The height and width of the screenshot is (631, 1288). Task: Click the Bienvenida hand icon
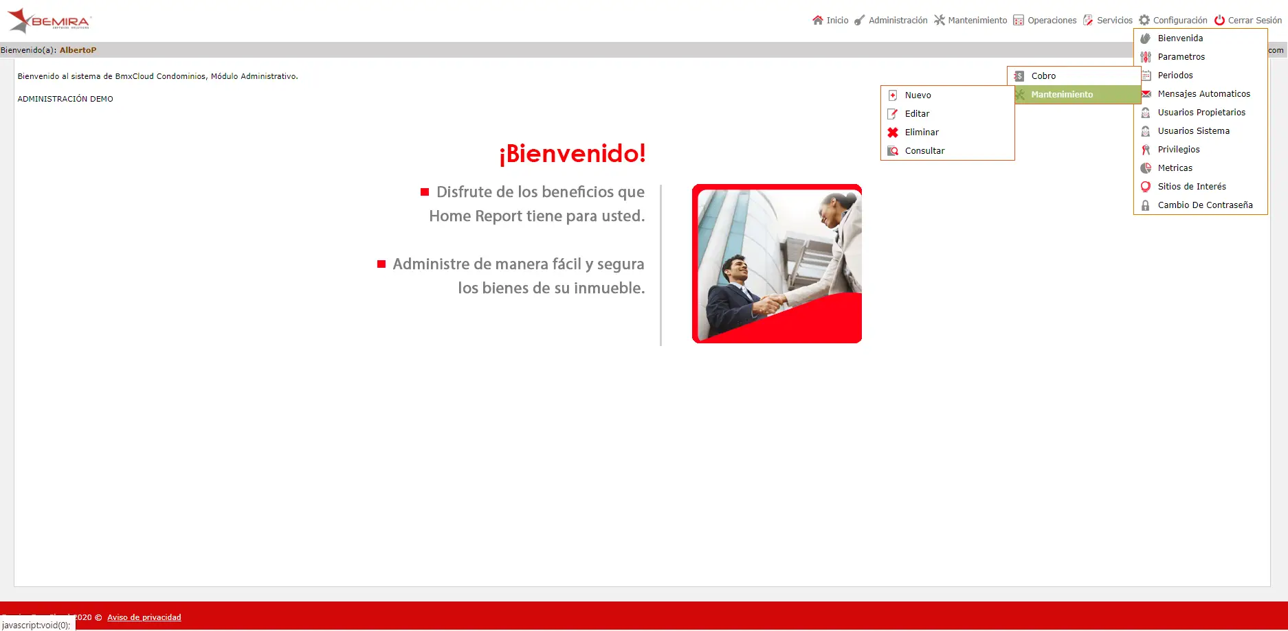click(x=1146, y=38)
